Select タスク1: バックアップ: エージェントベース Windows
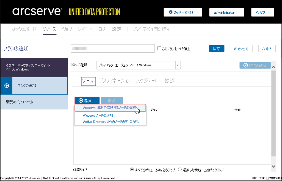The width and height of the screenshot is (282, 181). [x=34, y=67]
